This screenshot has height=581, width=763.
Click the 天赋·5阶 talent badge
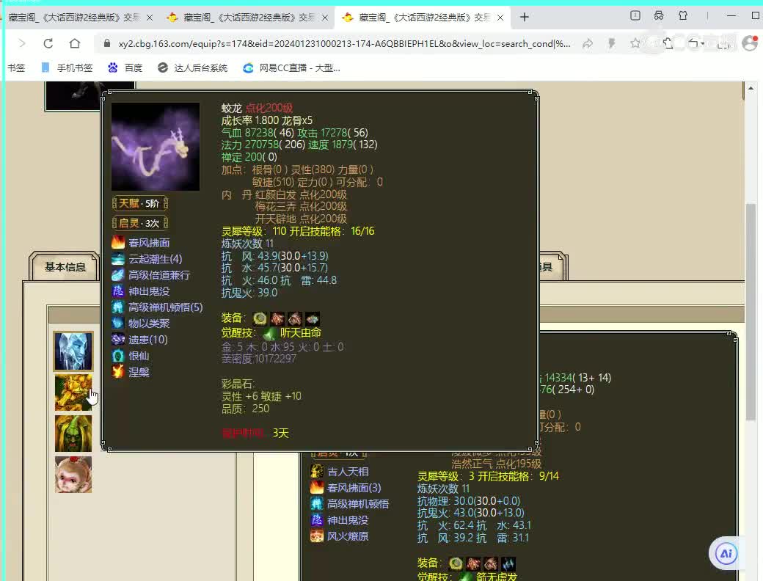coord(140,203)
